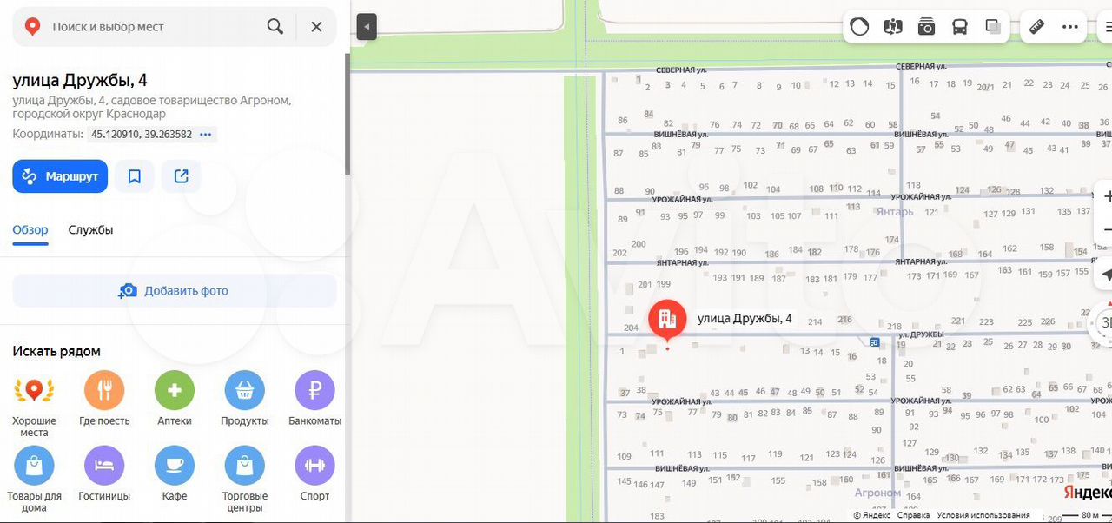Bookmark улица Дружбы, 4
The height and width of the screenshot is (523, 1112).
point(135,176)
